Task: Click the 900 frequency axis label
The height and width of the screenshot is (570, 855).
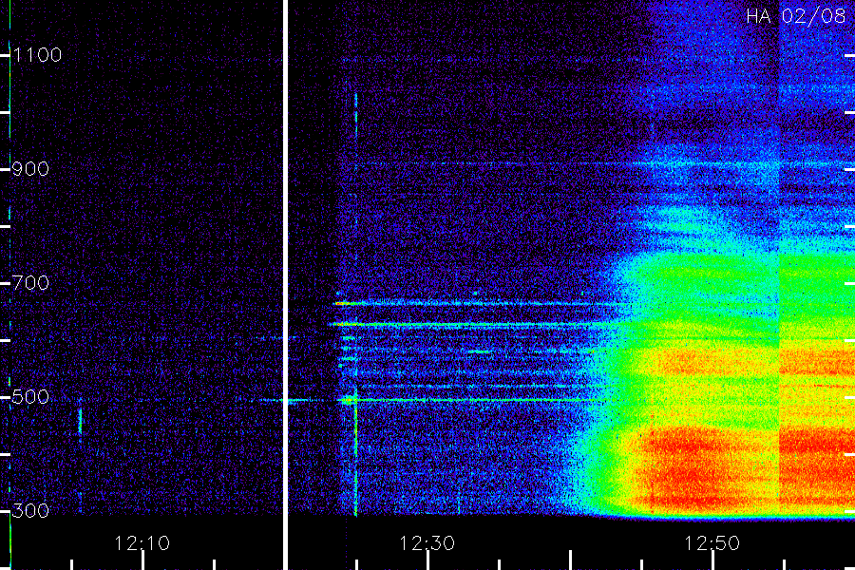Action: (x=30, y=169)
